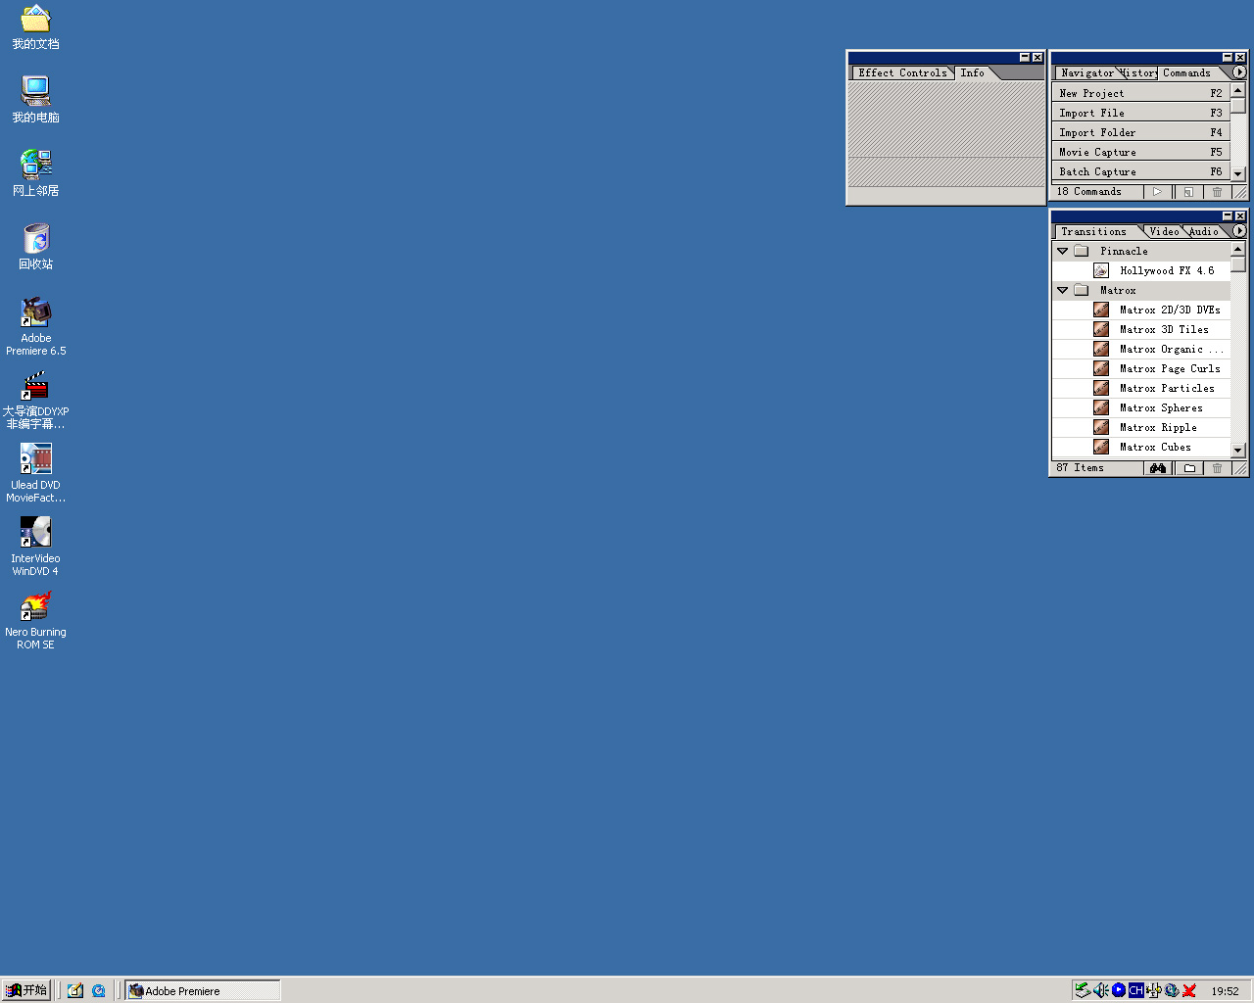Switch to the Navigator tab
Image resolution: width=1254 pixels, height=1003 pixels.
(1086, 73)
